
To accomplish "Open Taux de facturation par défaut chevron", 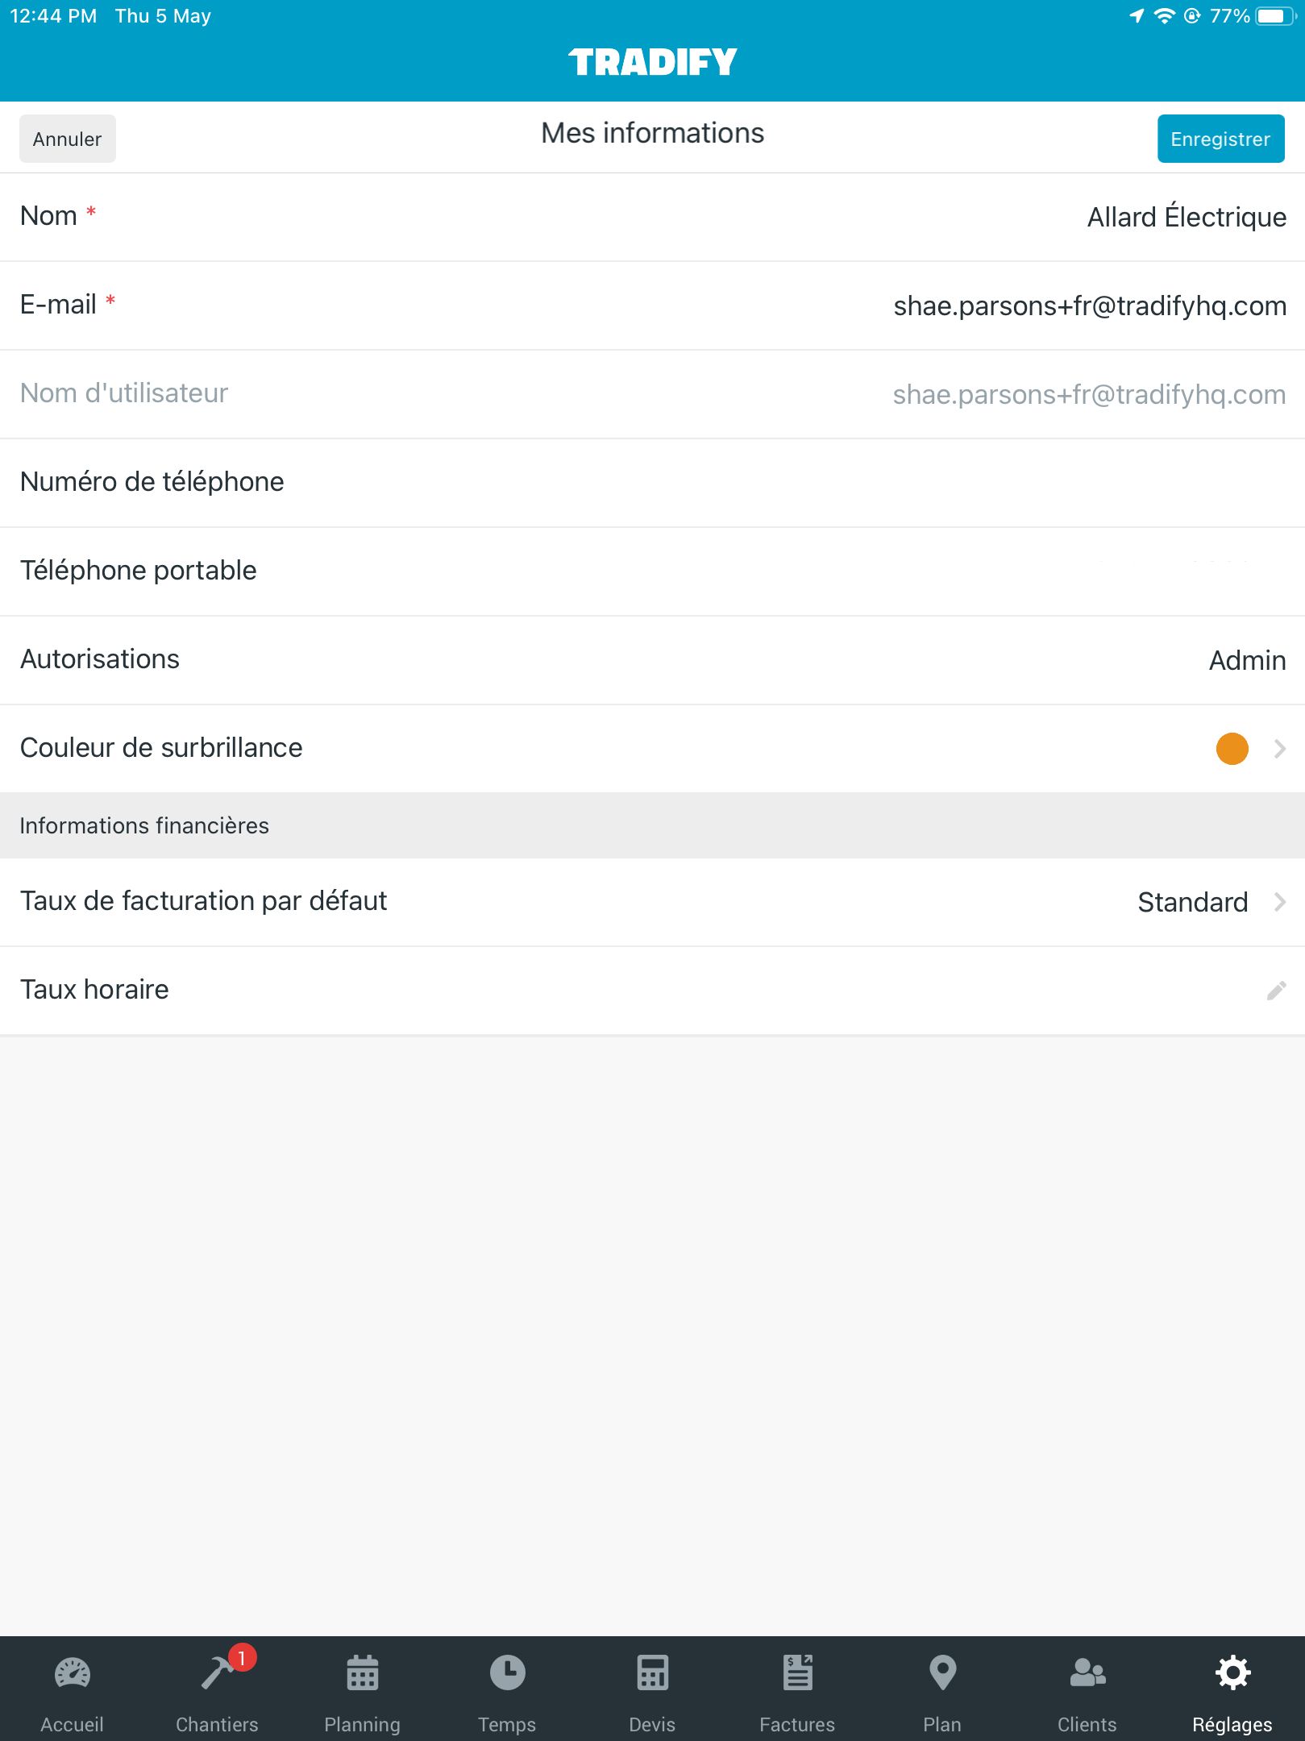I will [x=1280, y=902].
